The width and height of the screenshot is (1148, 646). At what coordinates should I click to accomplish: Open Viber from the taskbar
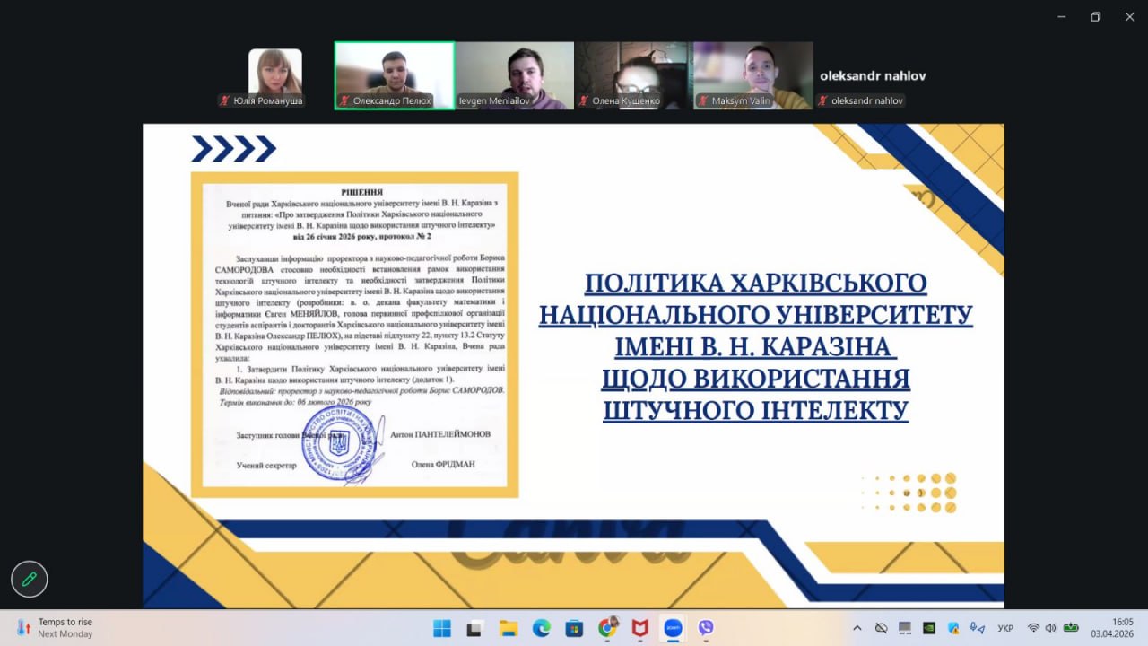point(706,628)
